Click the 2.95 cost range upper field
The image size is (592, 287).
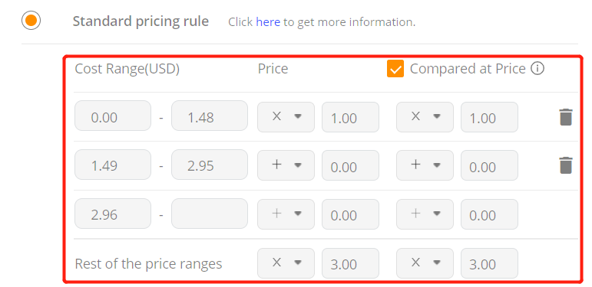tap(210, 165)
